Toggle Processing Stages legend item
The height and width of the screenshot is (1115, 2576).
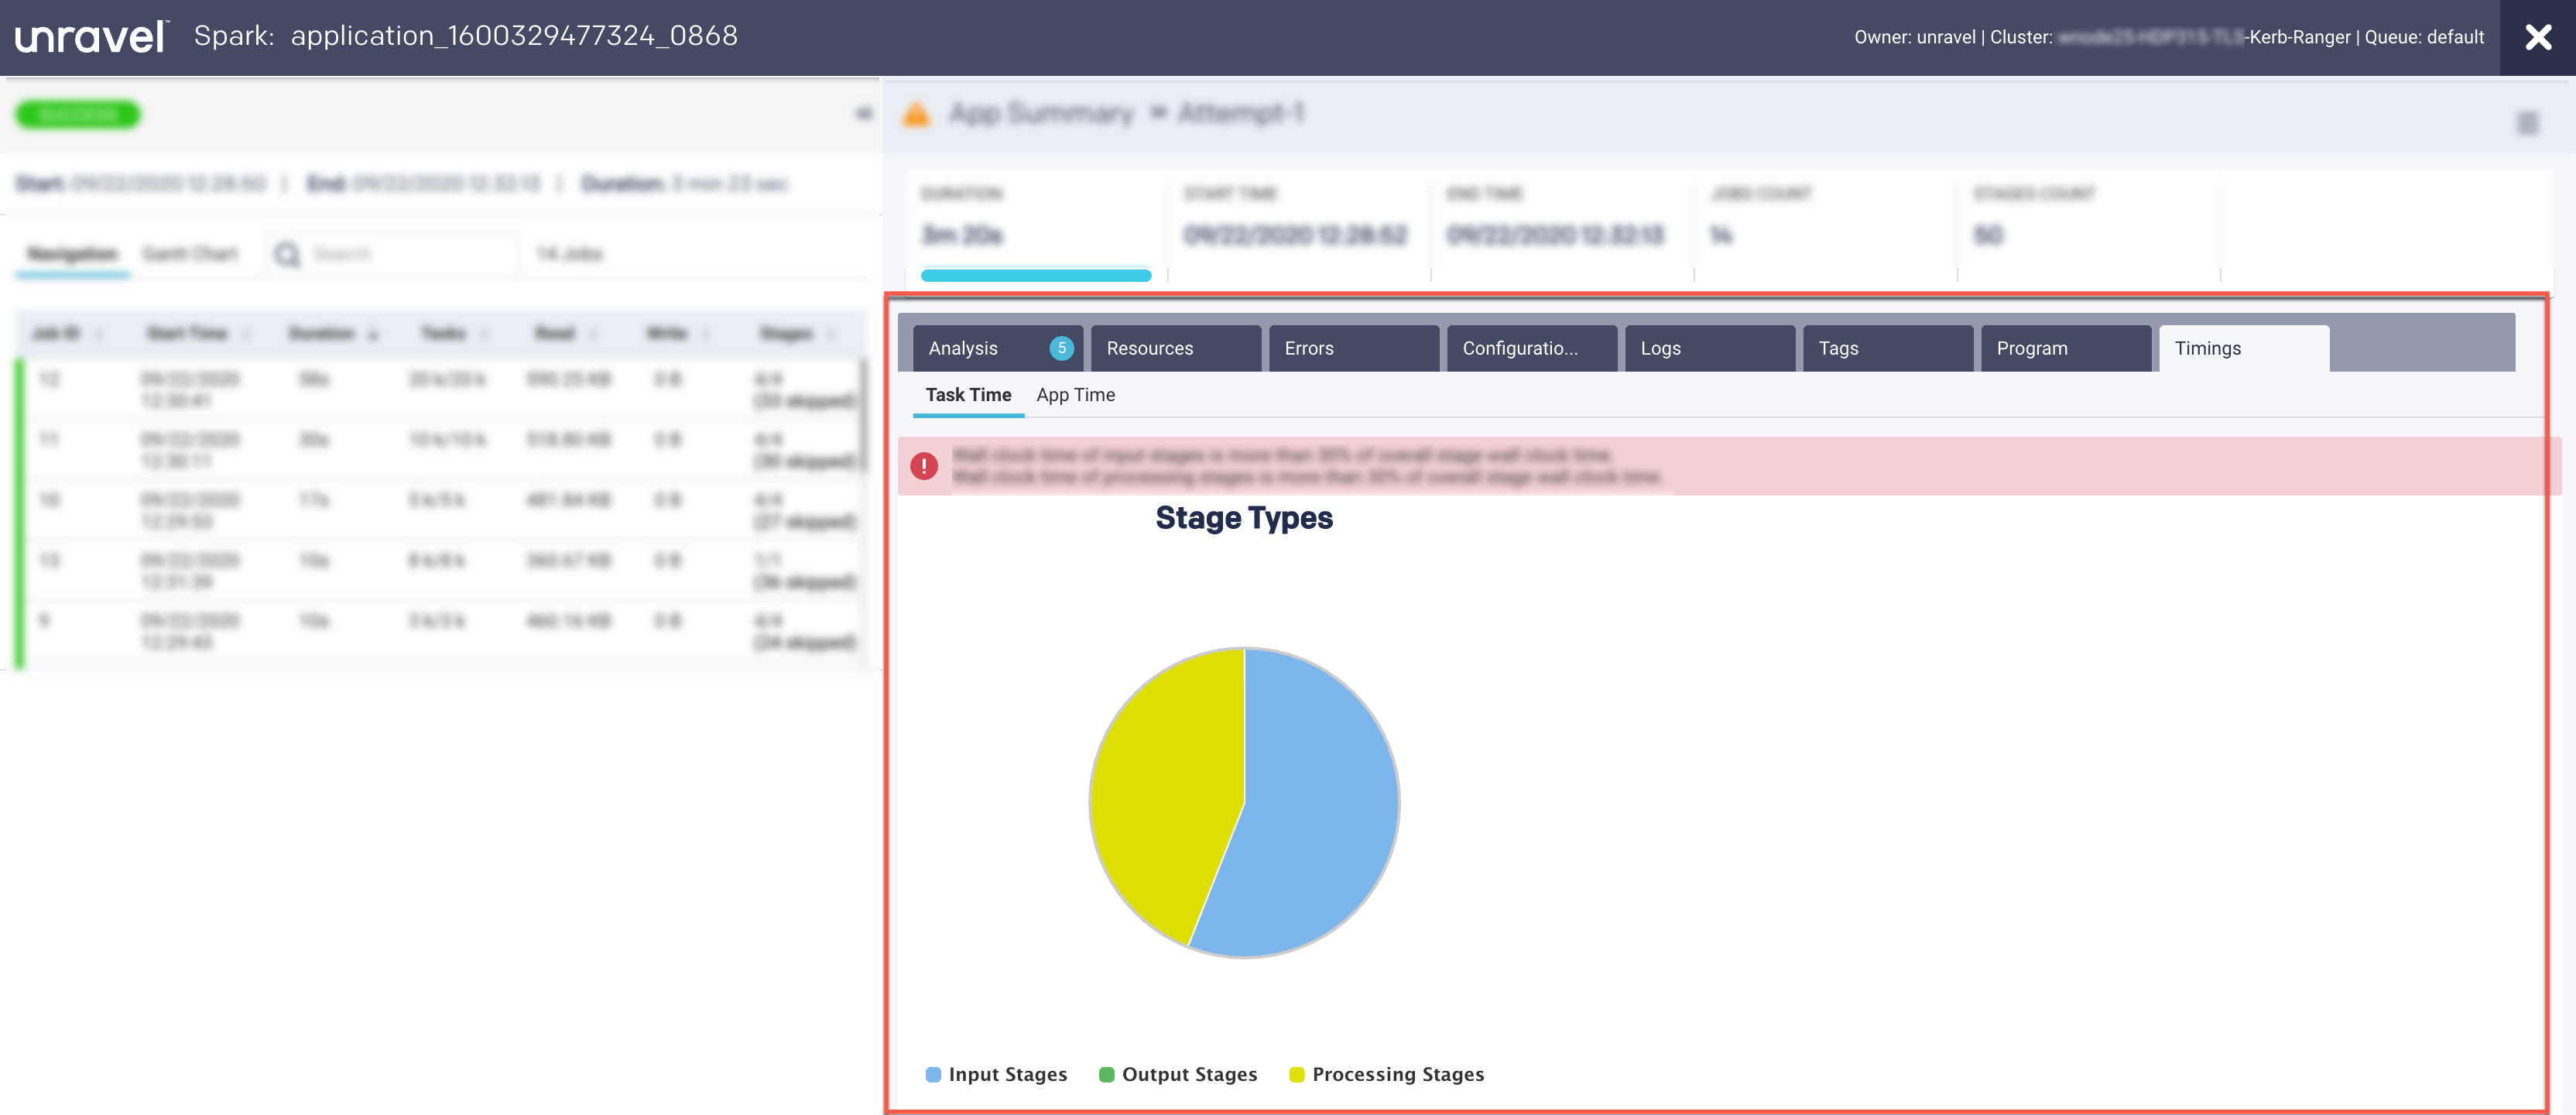1386,1074
